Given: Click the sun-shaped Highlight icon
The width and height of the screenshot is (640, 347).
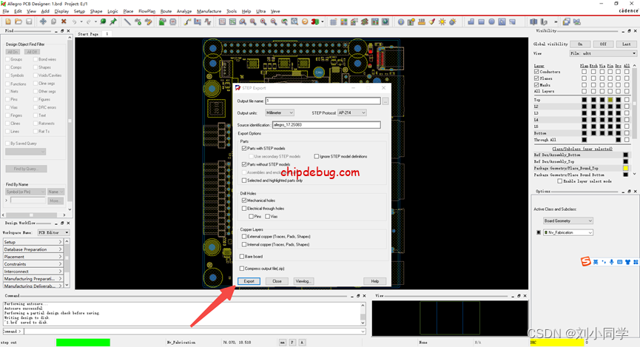Looking at the screenshot, I should [x=442, y=21].
